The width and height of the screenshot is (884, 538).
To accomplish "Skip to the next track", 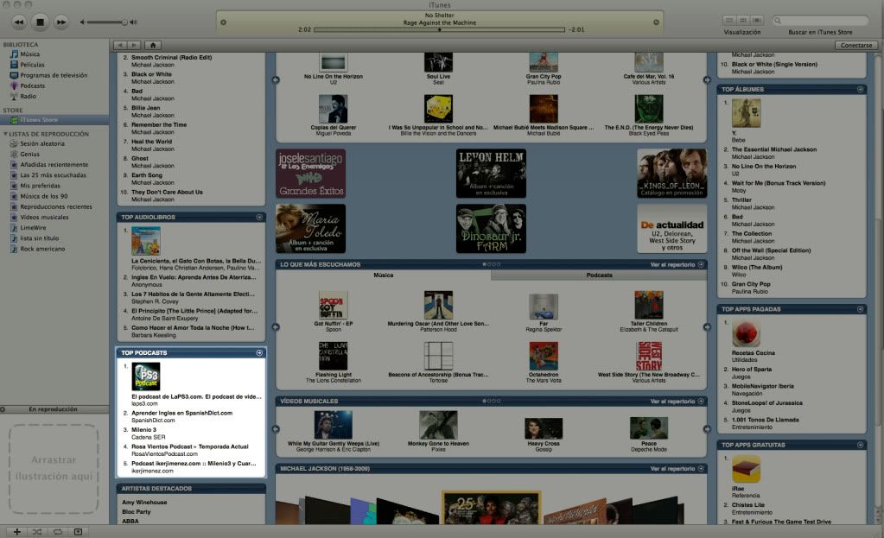I will pyautogui.click(x=61, y=21).
